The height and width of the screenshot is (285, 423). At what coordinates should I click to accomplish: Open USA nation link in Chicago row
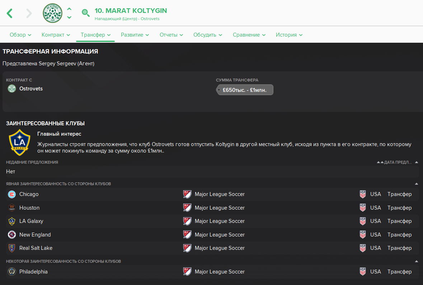[376, 194]
